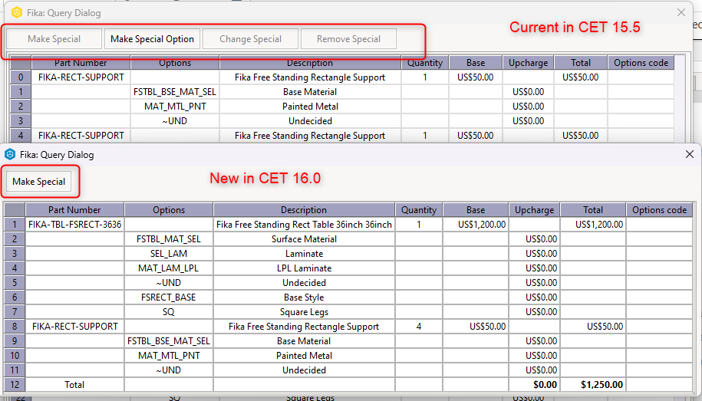Click FSTBL_BSE_MAT_SEL in upper table row 1

(x=175, y=92)
